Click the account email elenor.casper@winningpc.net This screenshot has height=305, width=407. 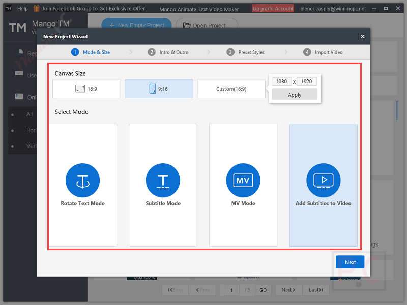[x=333, y=9]
